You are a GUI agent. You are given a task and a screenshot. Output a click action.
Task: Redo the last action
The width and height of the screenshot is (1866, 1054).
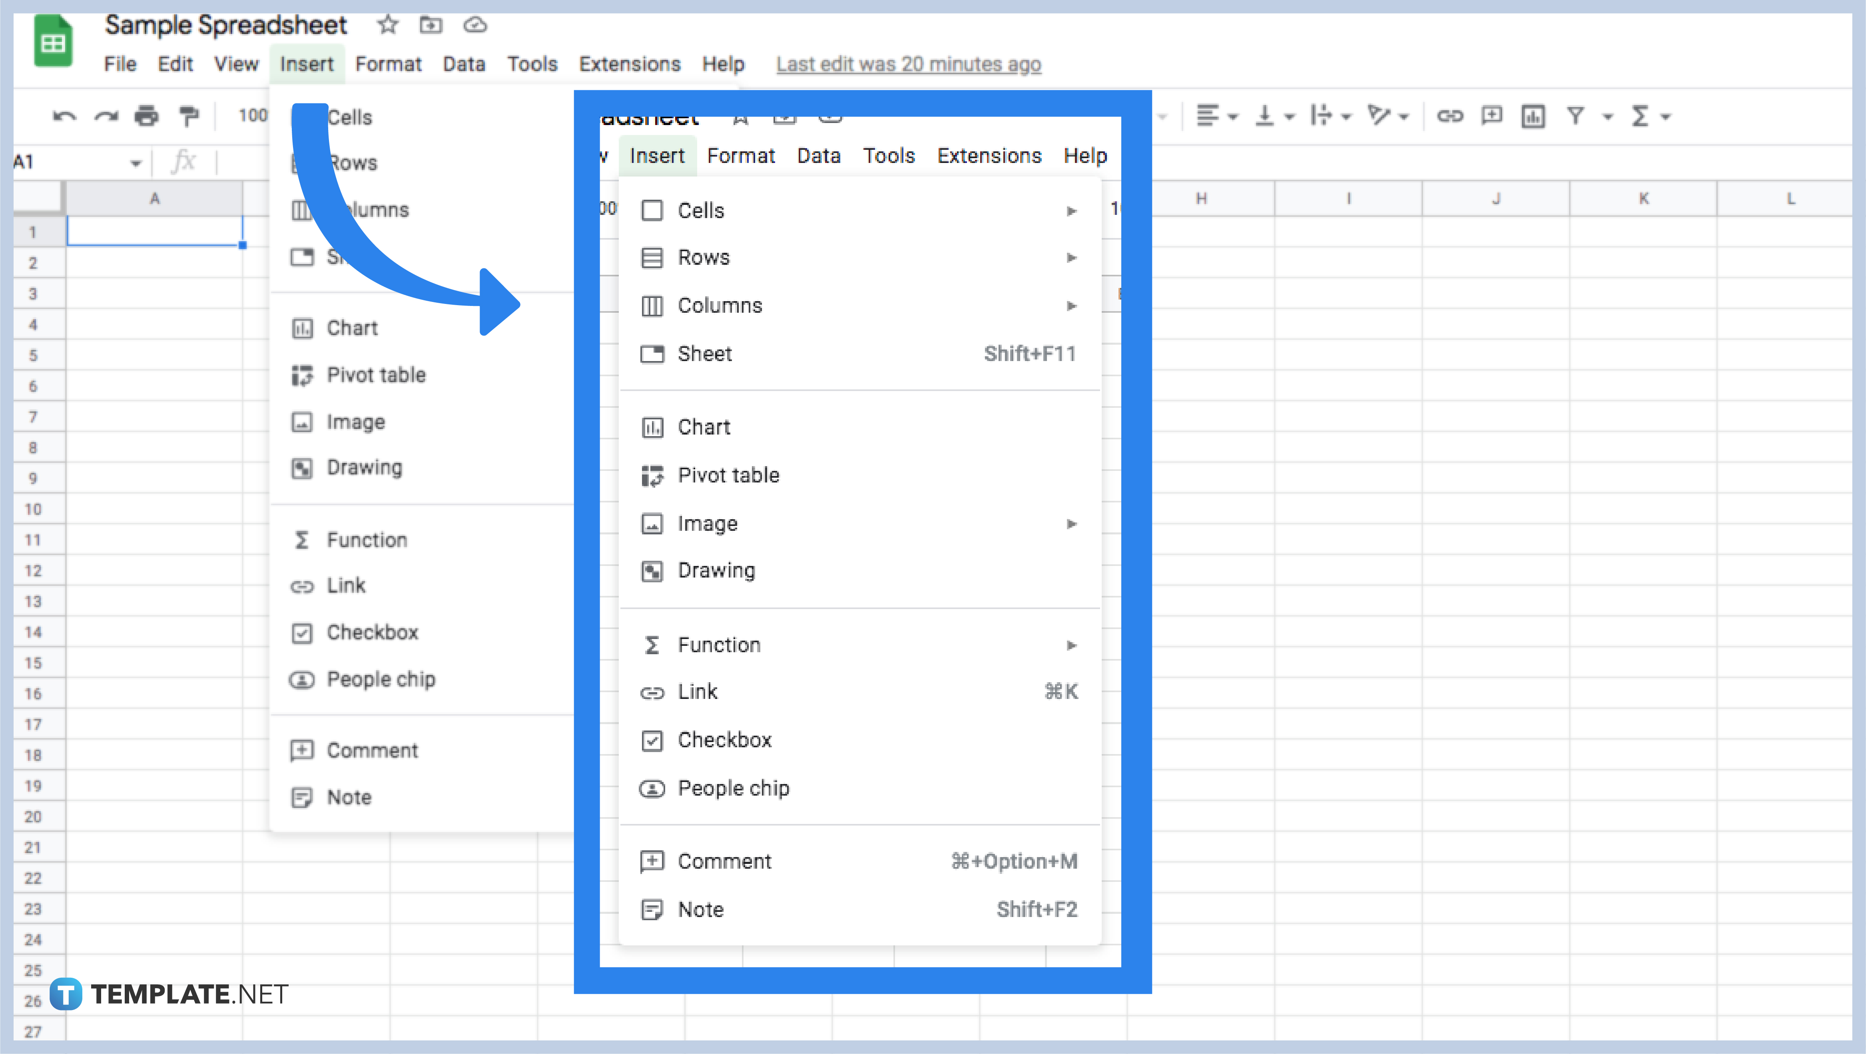(x=106, y=116)
